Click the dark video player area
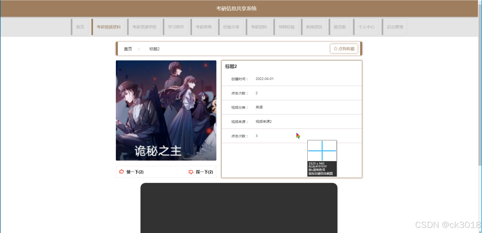Screen dimensions: 482x233 tap(239, 208)
